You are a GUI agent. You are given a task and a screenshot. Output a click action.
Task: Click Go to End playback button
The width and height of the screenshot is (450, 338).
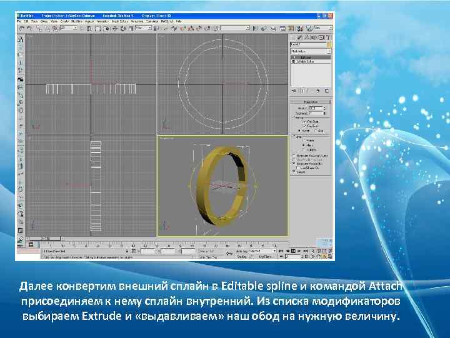pos(306,251)
